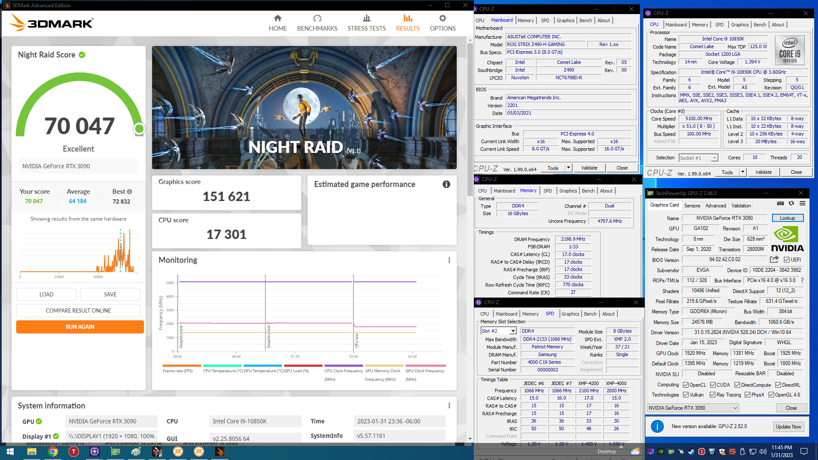Viewport: 818px width, 460px height.
Task: Switch to Advanced tab in GPU-Z
Action: point(716,206)
